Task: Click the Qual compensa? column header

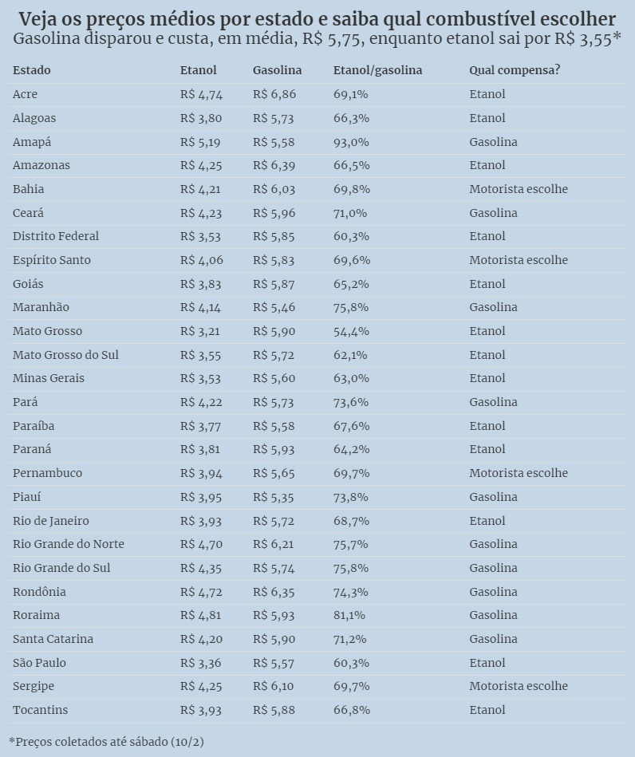Action: pyautogui.click(x=515, y=70)
